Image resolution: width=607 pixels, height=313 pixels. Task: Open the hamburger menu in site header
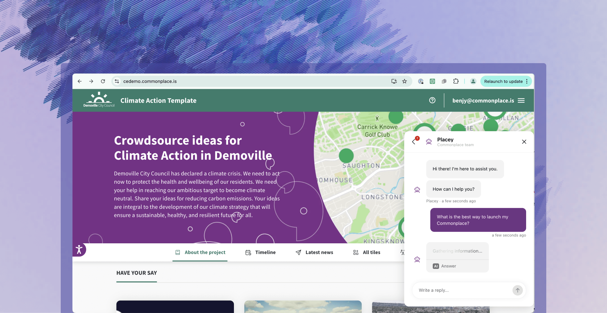(521, 100)
